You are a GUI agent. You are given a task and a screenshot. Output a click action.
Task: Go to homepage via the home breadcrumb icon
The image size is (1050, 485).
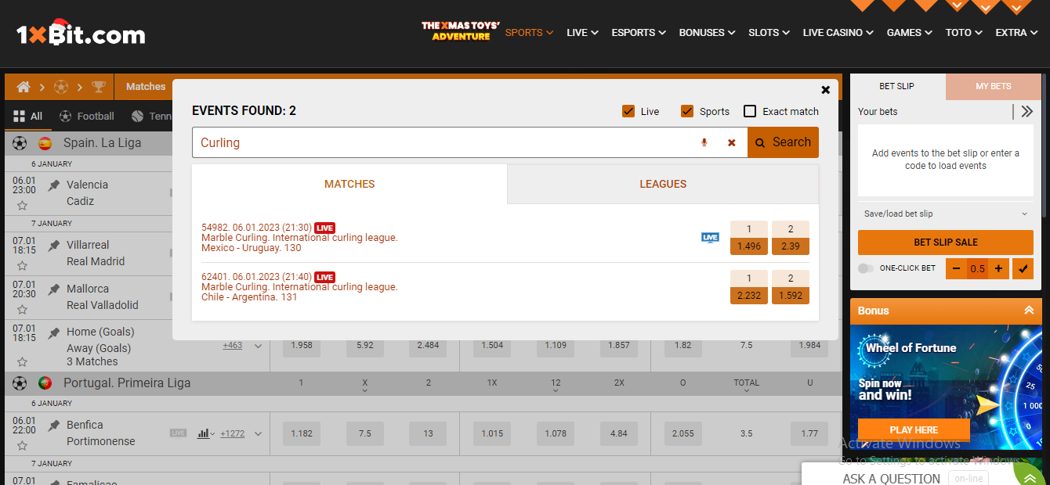[x=24, y=87]
